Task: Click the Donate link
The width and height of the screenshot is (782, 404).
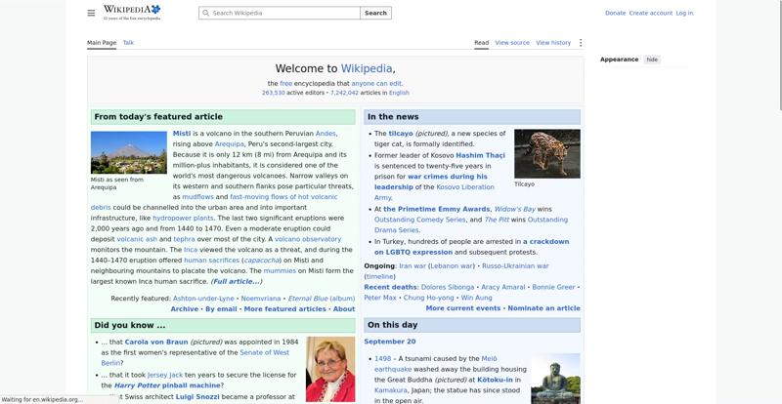Action: point(615,13)
